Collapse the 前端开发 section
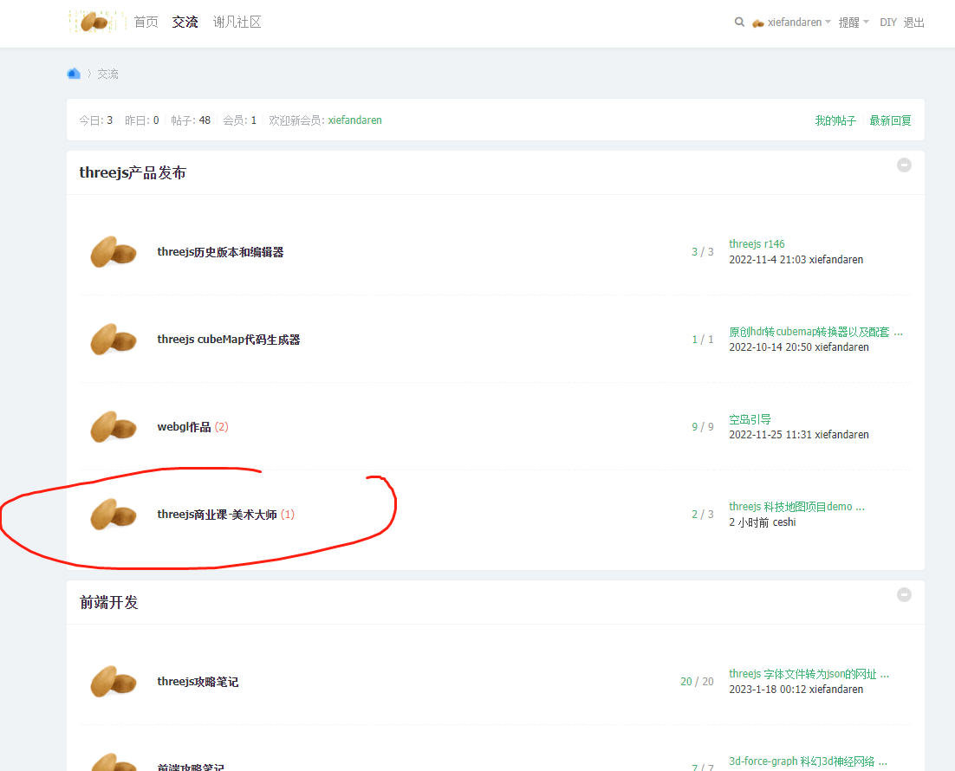 click(x=904, y=594)
